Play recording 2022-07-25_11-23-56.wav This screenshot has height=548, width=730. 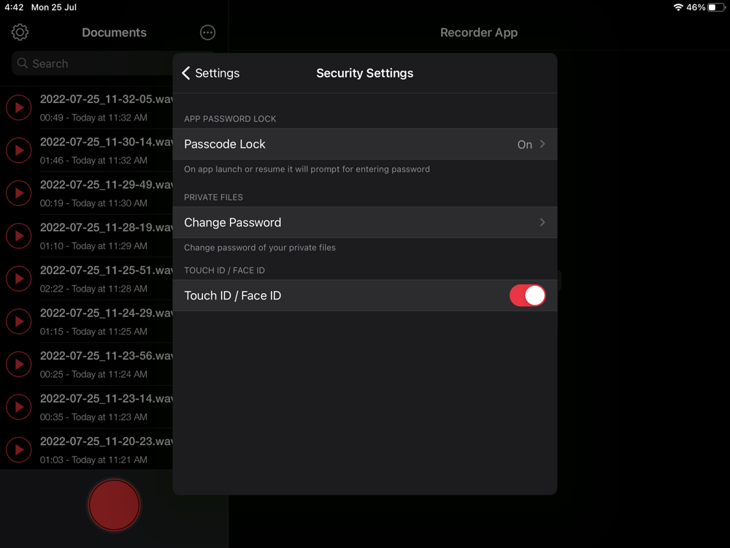coord(19,364)
